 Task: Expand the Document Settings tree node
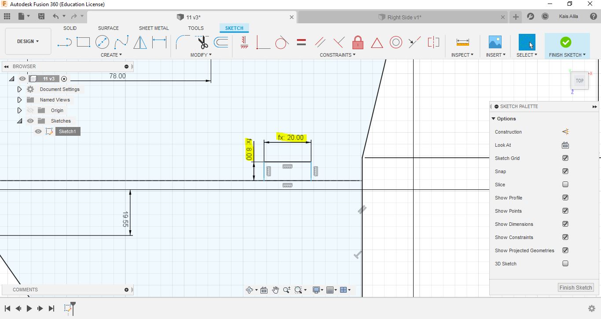tap(19, 89)
